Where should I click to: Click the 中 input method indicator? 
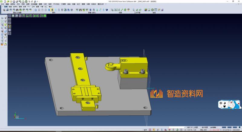(x=221, y=103)
